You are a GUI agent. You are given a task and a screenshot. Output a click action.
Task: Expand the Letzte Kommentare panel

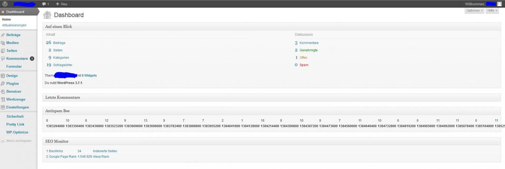272,98
